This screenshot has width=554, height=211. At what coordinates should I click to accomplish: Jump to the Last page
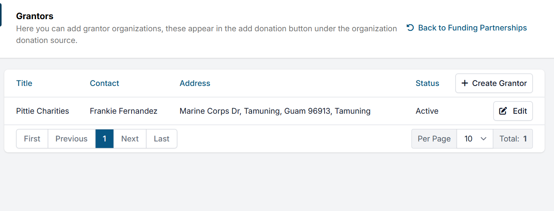tap(161, 139)
